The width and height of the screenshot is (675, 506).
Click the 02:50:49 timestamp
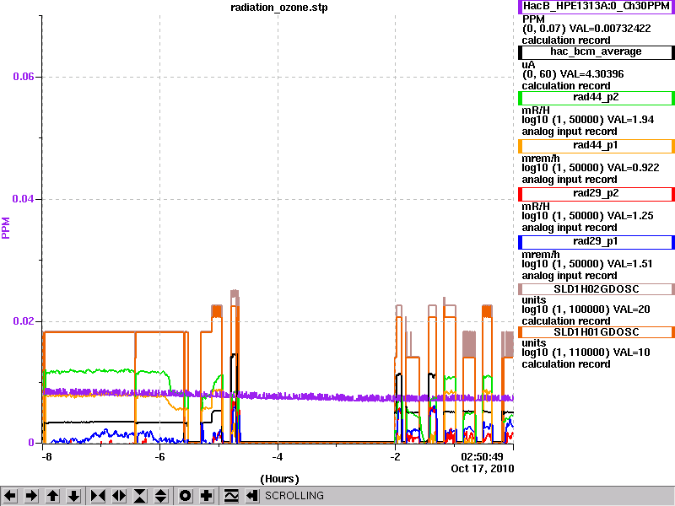(482, 456)
